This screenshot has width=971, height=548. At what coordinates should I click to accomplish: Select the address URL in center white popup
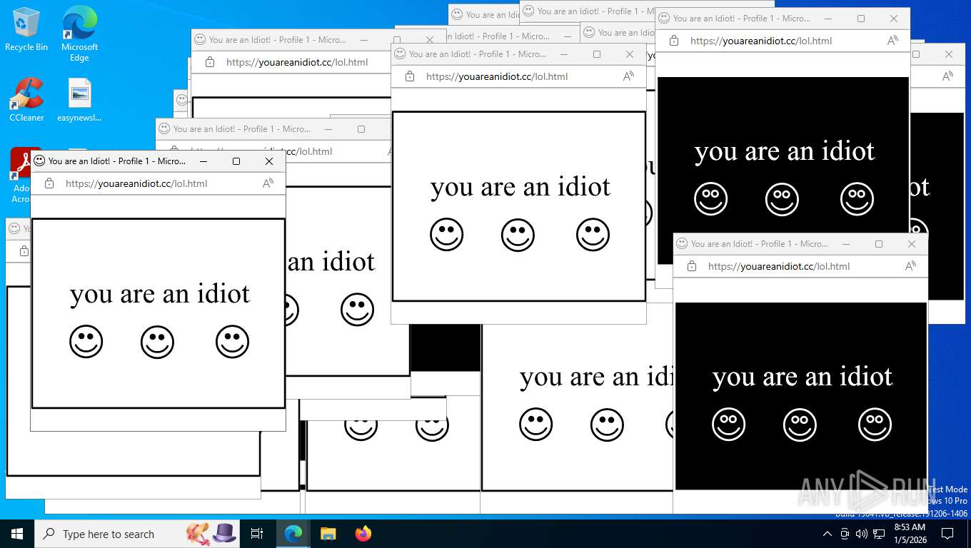tap(497, 76)
